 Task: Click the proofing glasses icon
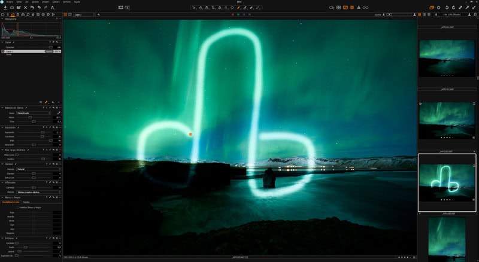click(366, 8)
